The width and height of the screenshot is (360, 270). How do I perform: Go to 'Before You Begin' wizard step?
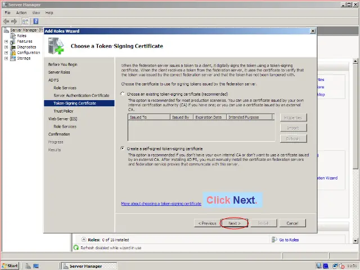point(62,65)
